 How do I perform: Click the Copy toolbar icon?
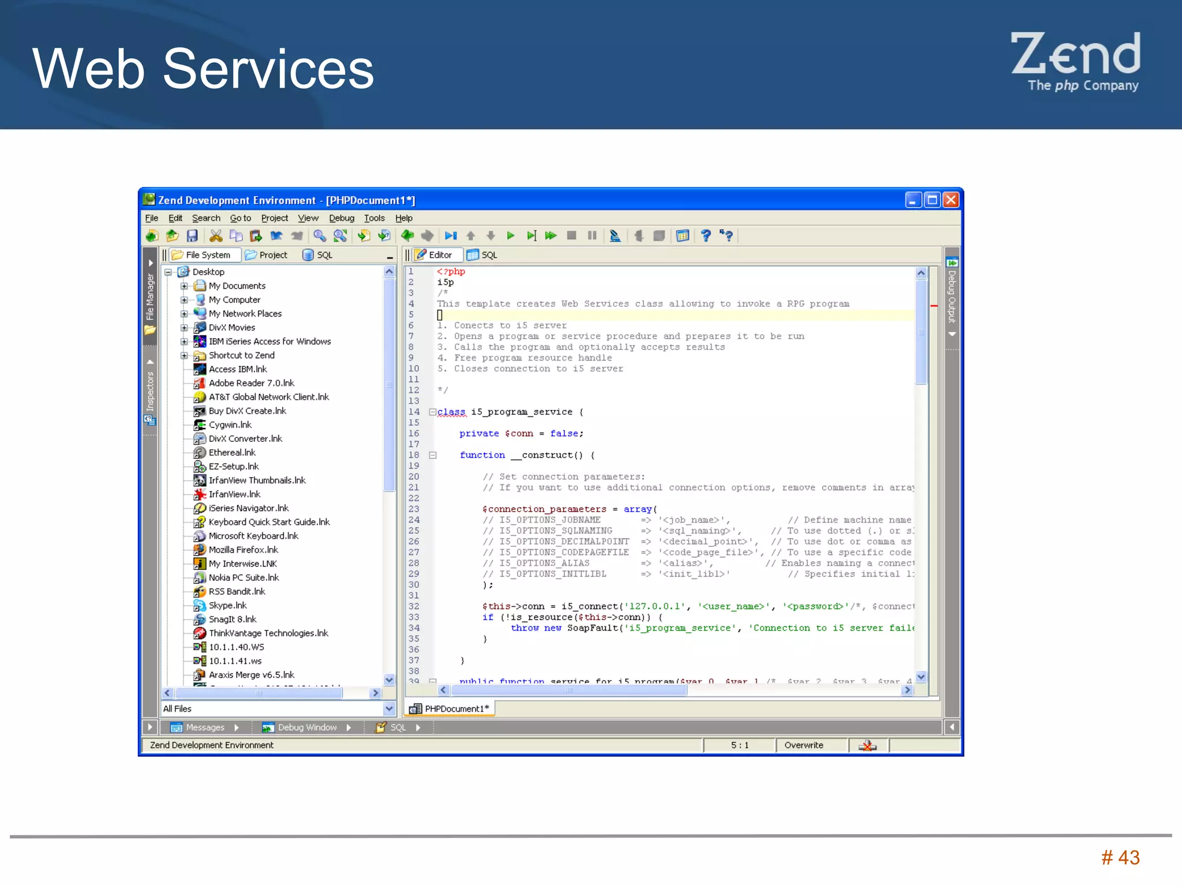[236, 235]
